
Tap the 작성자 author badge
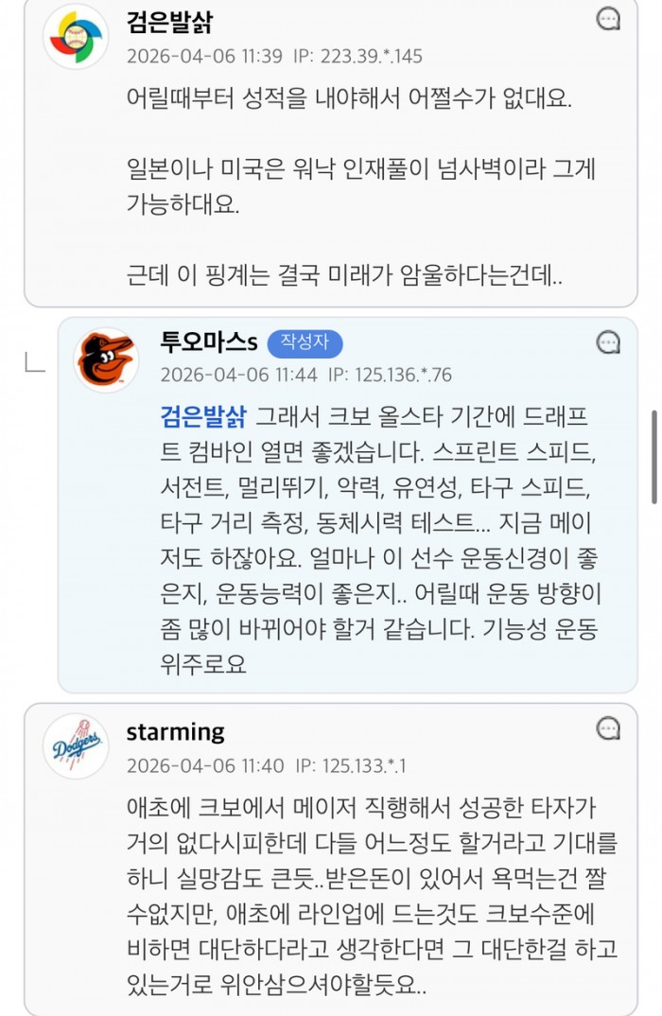pos(305,343)
